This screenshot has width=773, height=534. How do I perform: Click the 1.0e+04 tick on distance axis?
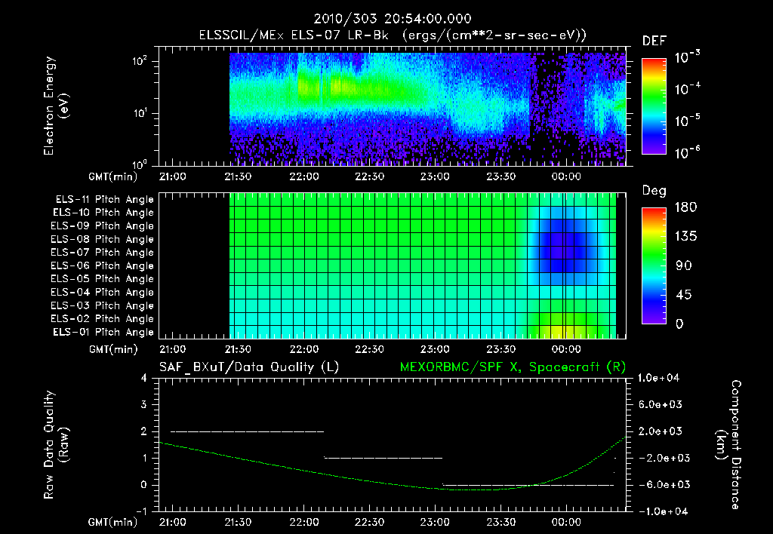pyautogui.click(x=658, y=379)
